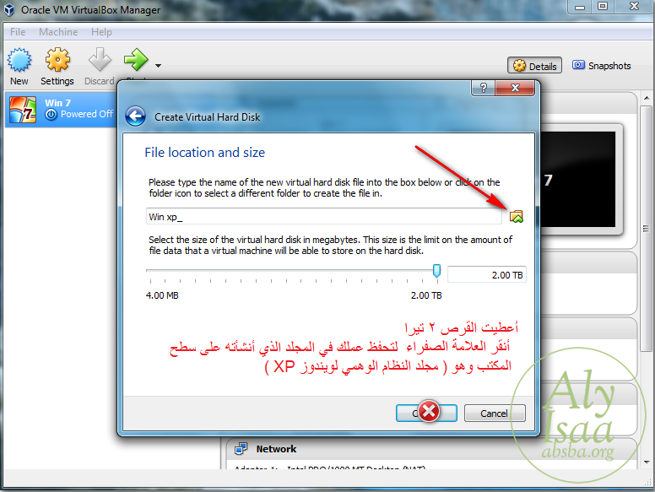Expand the Start button dropdown arrow
655x492 pixels.
(158, 66)
